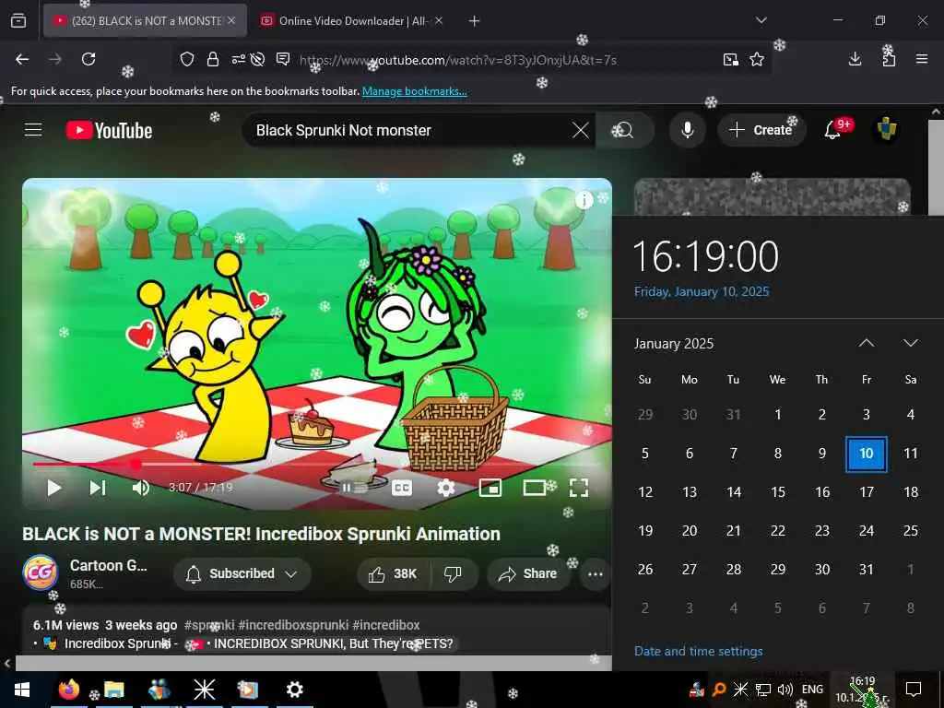Image resolution: width=944 pixels, height=708 pixels.
Task: Click the Manage bookmarks link
Action: pyautogui.click(x=414, y=91)
